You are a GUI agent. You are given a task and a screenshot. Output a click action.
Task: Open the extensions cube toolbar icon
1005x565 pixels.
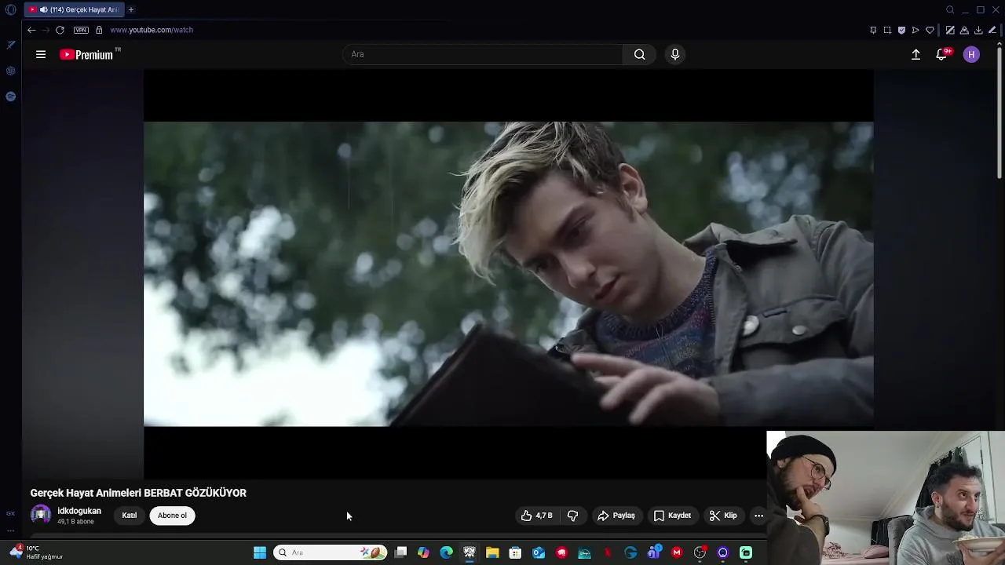[964, 30]
